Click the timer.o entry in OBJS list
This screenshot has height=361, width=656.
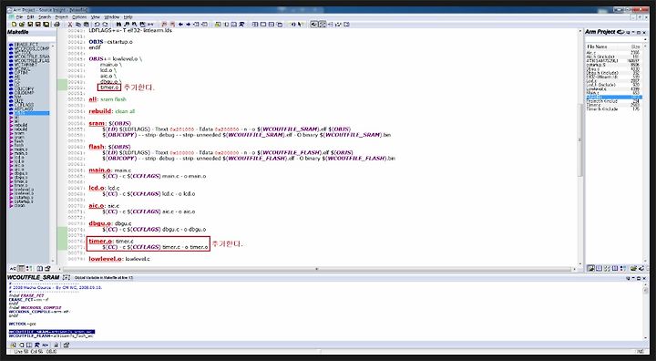tap(109, 88)
